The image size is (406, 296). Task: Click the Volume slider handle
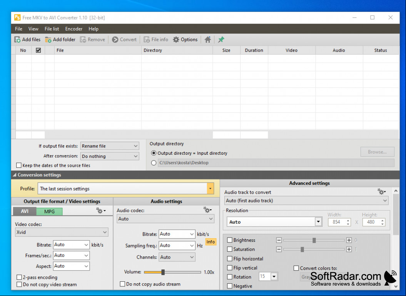pos(163,272)
